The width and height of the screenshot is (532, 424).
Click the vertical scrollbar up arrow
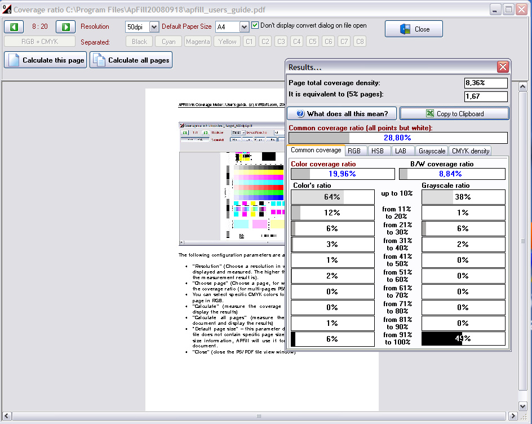click(x=523, y=87)
